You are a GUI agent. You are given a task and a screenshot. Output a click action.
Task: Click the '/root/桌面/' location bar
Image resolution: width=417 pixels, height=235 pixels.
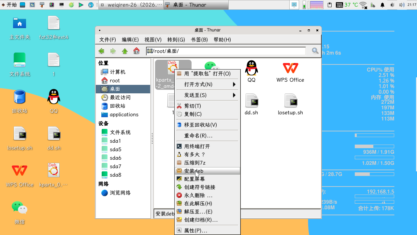(x=226, y=51)
